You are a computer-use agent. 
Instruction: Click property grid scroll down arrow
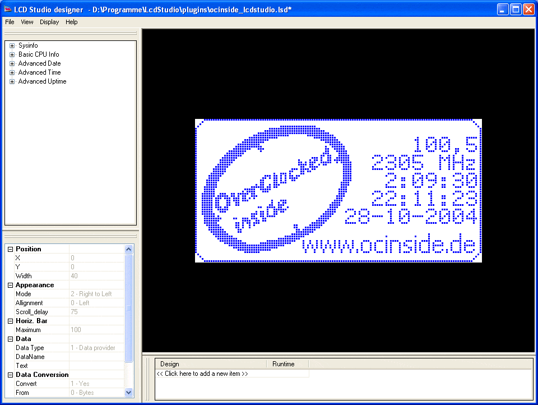click(x=129, y=392)
